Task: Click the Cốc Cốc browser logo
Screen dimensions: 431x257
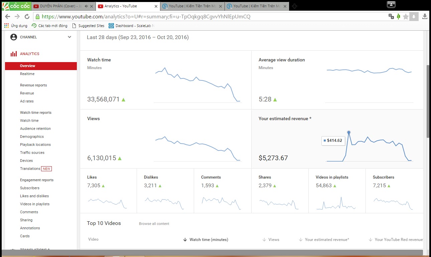Action: [x=16, y=6]
